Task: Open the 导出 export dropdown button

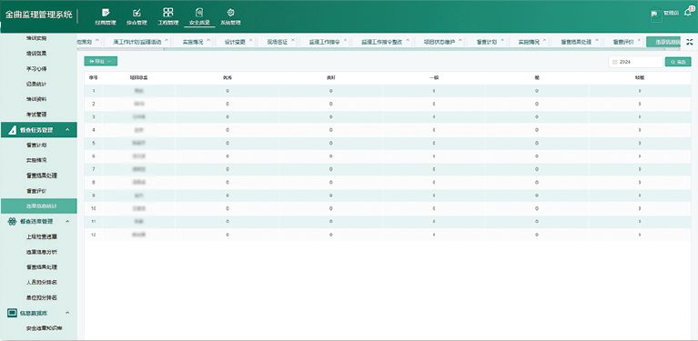Action: 101,61
